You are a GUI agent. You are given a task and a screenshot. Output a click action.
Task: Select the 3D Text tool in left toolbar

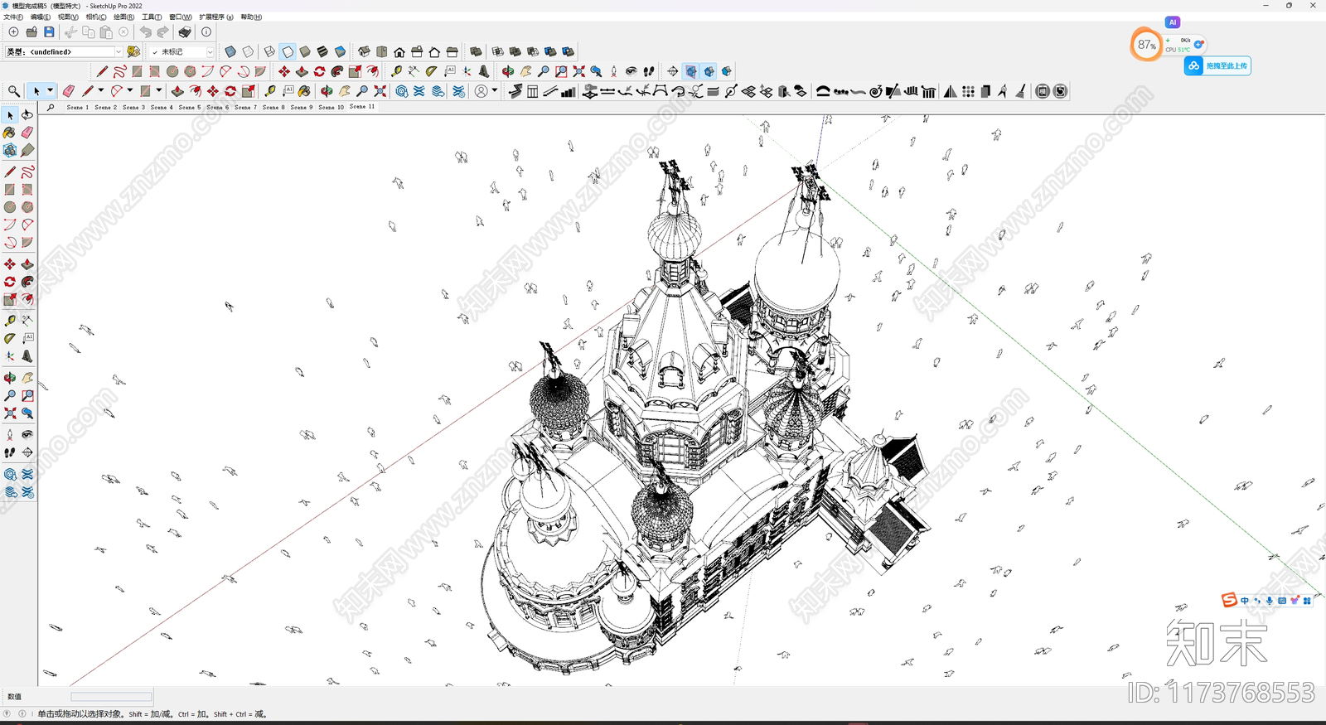tap(27, 356)
